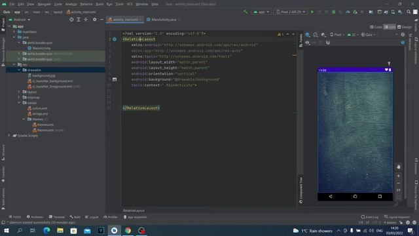Open Google Chrome from the taskbar
The width and height of the screenshot is (419, 236).
128,230
